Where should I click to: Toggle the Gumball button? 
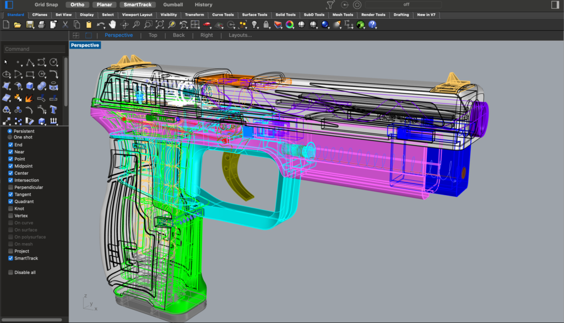(x=173, y=4)
